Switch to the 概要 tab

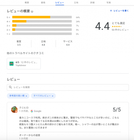coord(27,3)
